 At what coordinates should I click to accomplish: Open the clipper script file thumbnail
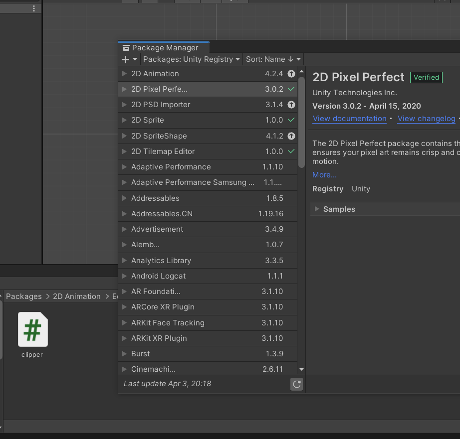point(32,329)
